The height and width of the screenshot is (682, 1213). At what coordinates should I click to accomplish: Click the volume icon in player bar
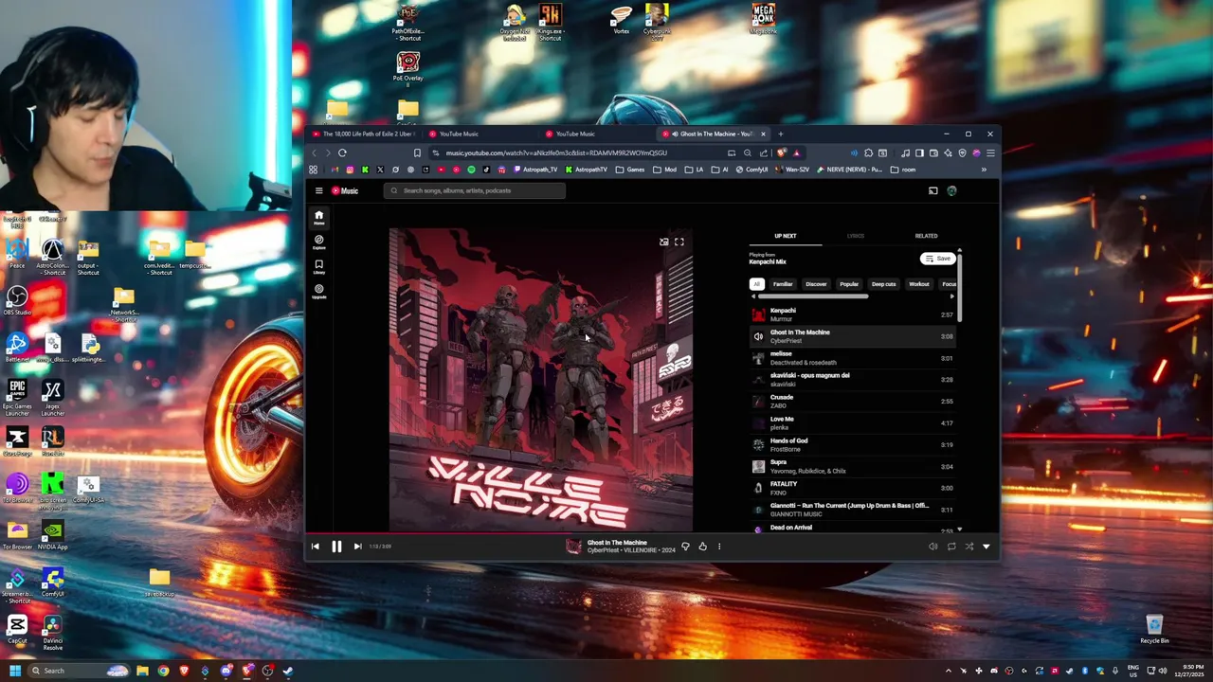tap(933, 546)
